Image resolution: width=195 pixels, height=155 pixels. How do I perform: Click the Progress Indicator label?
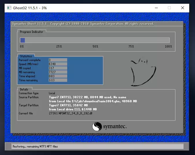click(31, 32)
